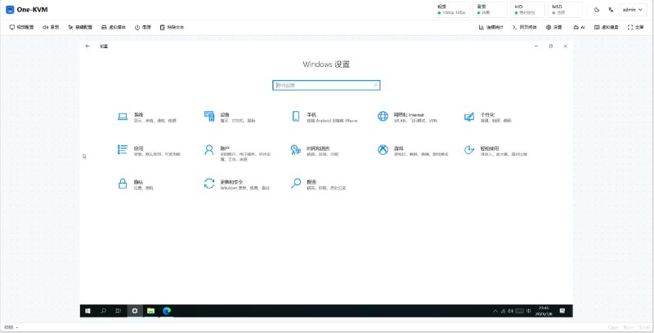Open the 连接统计 connection statistics item
654x333 pixels.
tap(491, 27)
